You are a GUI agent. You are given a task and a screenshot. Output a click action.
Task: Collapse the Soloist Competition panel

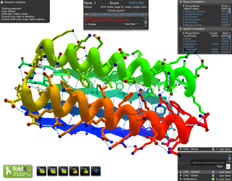point(181,29)
